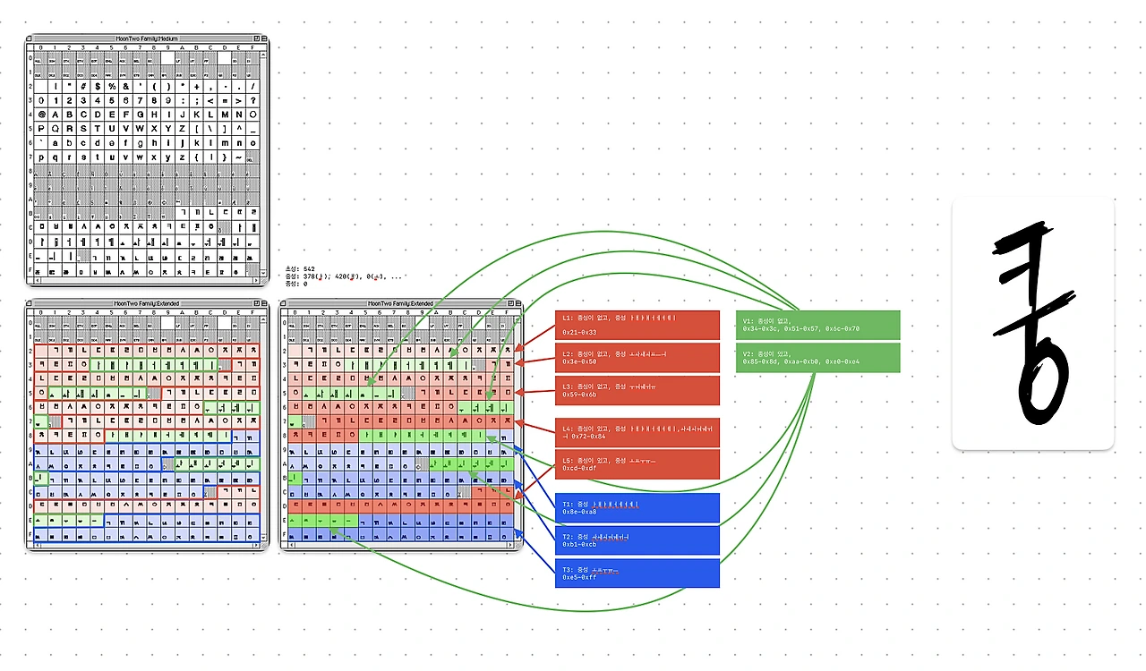This screenshot has height=671, width=1146.
Task: Select the question mark glyph in the Medium table
Action: pyautogui.click(x=252, y=101)
